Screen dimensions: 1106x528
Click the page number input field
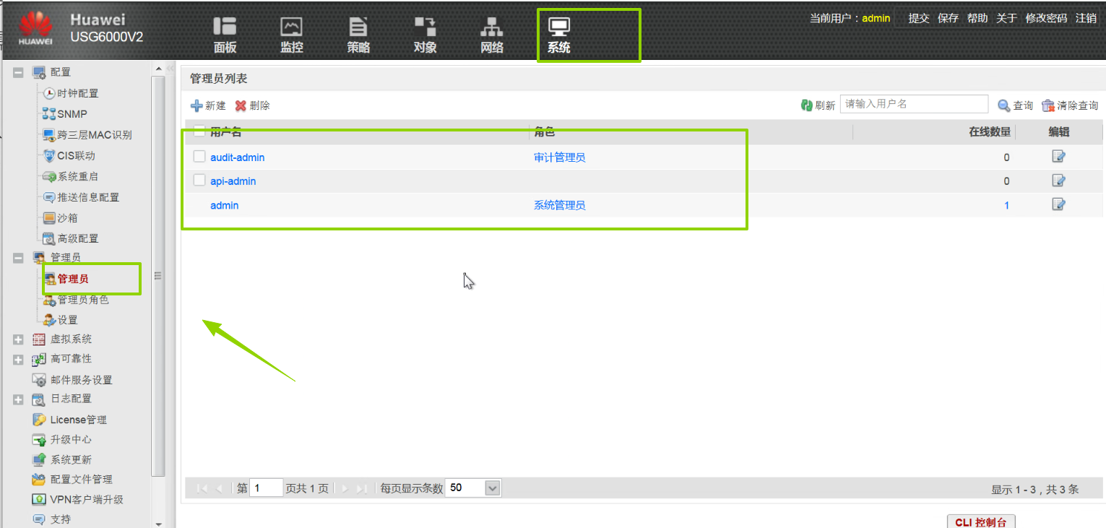267,488
